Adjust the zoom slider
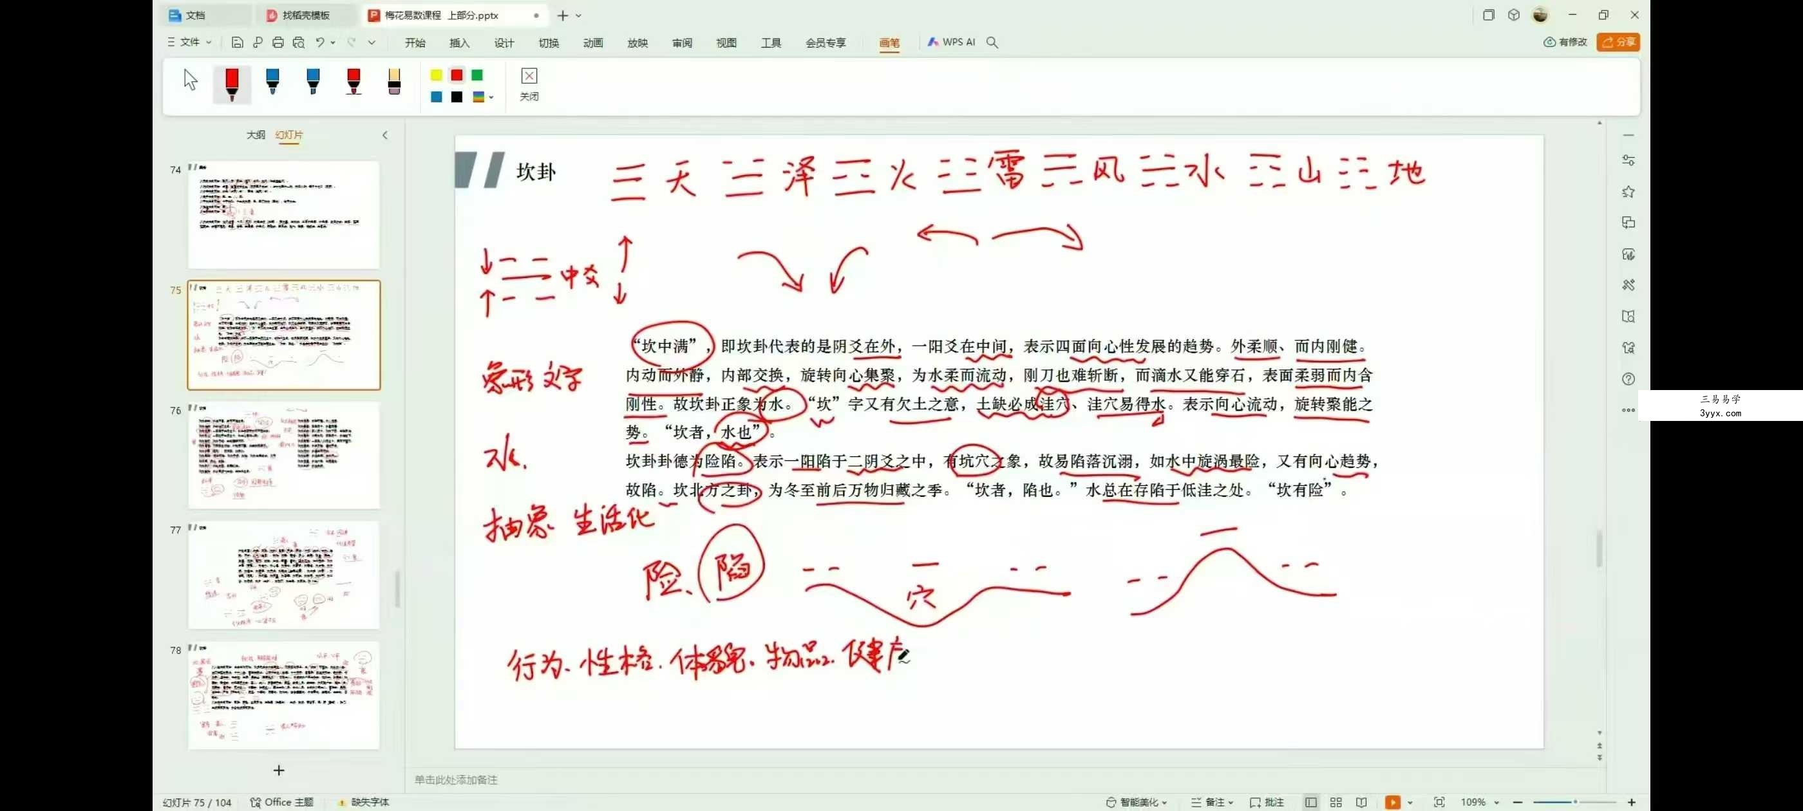This screenshot has width=1803, height=811. click(1575, 802)
